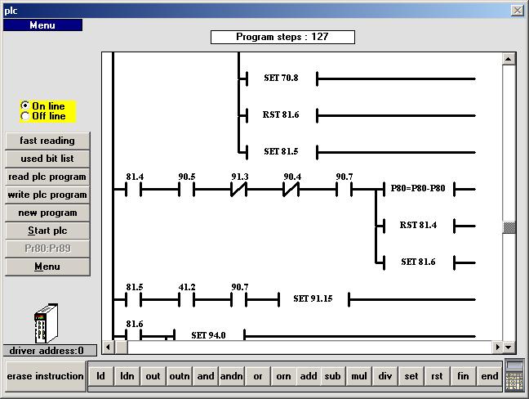Click horizontal scrollbar left arrow
This screenshot has width=529, height=399.
(x=108, y=347)
